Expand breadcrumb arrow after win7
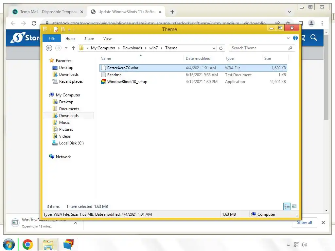The width and height of the screenshot is (335, 251). (162, 48)
